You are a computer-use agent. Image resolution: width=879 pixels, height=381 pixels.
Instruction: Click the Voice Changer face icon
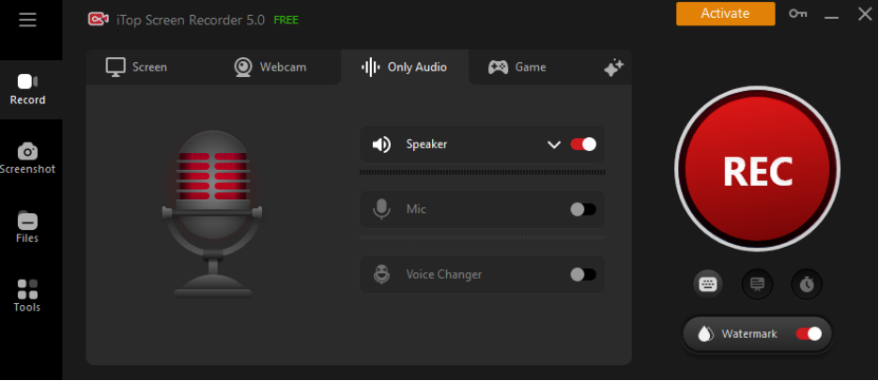click(x=382, y=275)
